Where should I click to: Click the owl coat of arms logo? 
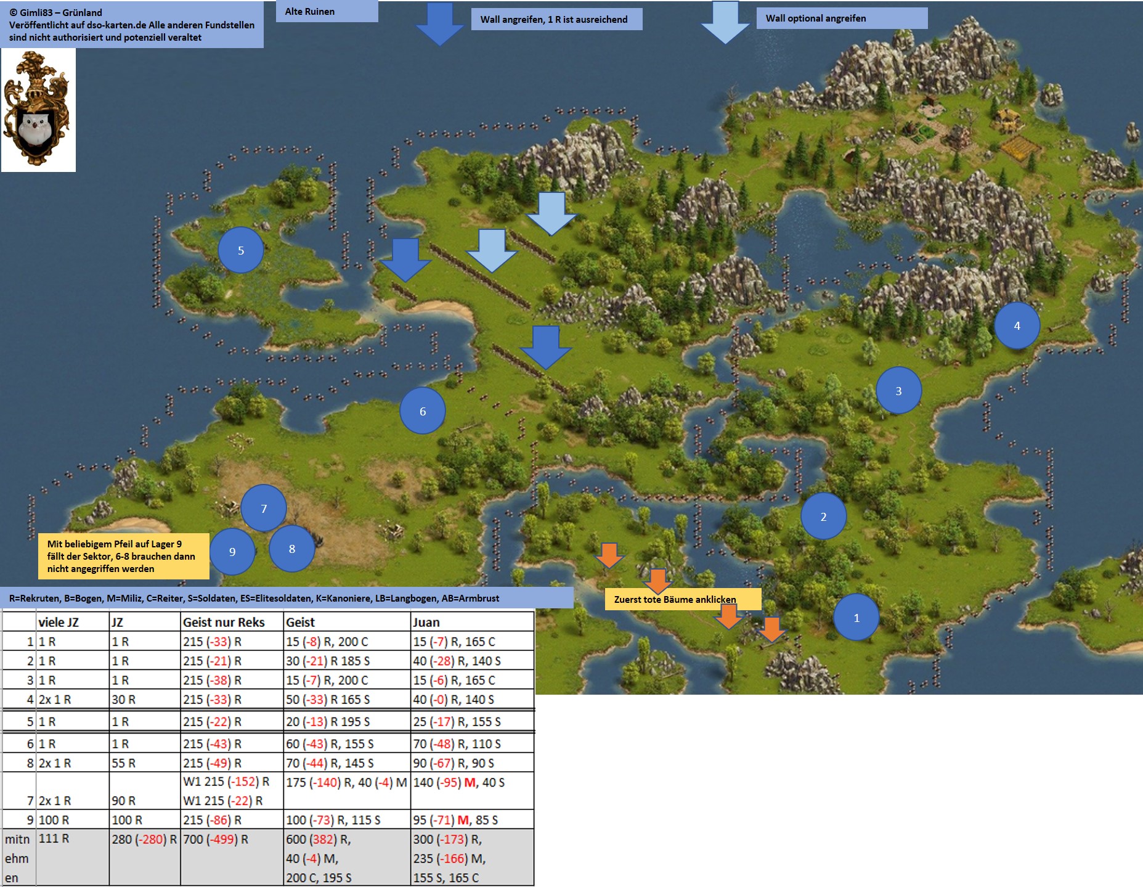click(38, 110)
